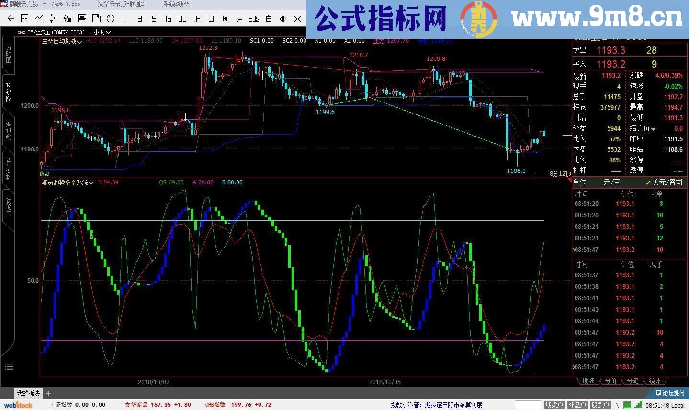Click the green keyboard grid icon in status bar
Image resolution: width=689 pixels, height=410 pixels.
tap(626, 404)
